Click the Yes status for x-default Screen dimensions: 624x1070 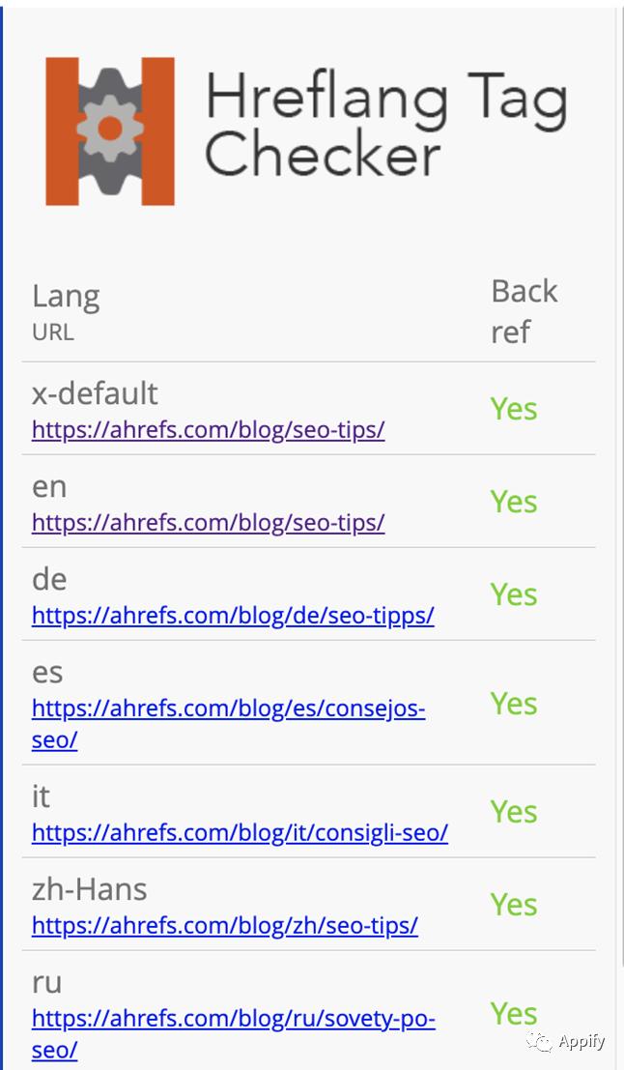(513, 409)
